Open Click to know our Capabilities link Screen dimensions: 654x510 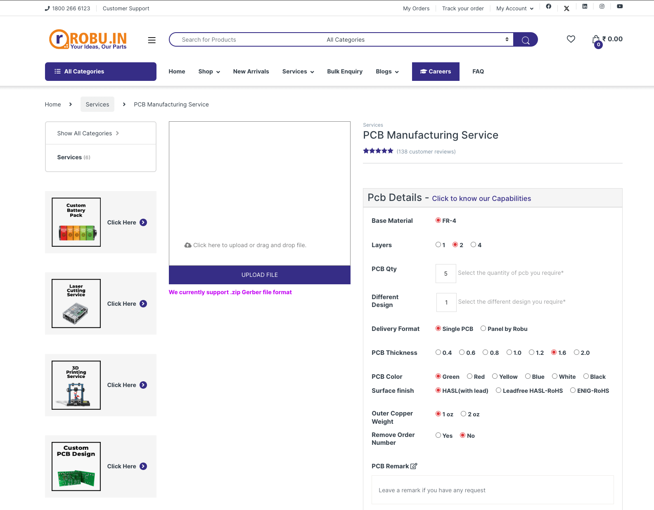tap(481, 198)
